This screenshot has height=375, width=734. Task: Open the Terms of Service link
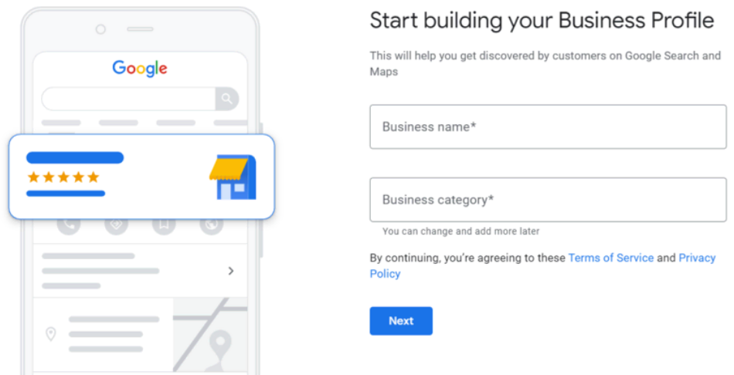[x=611, y=258]
